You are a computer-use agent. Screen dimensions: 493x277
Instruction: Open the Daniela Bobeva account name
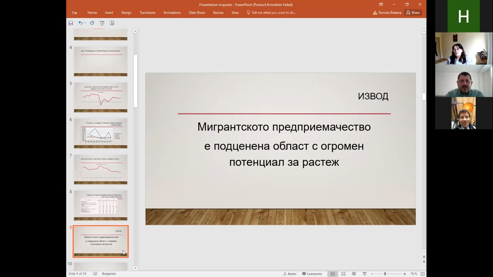(390, 13)
